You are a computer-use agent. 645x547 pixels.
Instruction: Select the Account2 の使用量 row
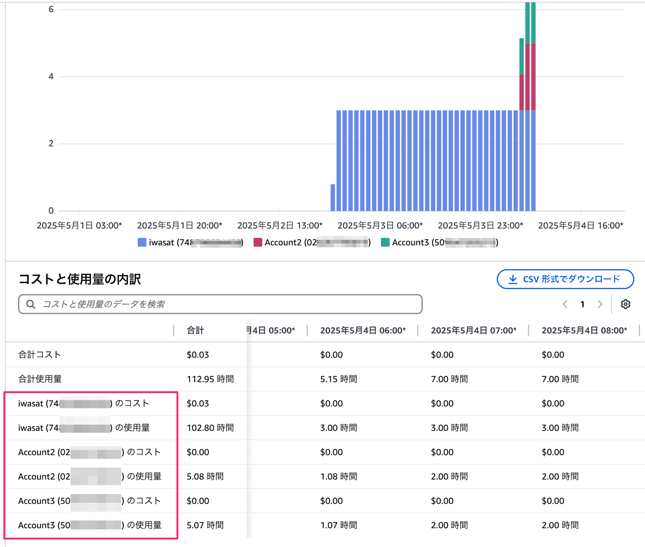90,476
